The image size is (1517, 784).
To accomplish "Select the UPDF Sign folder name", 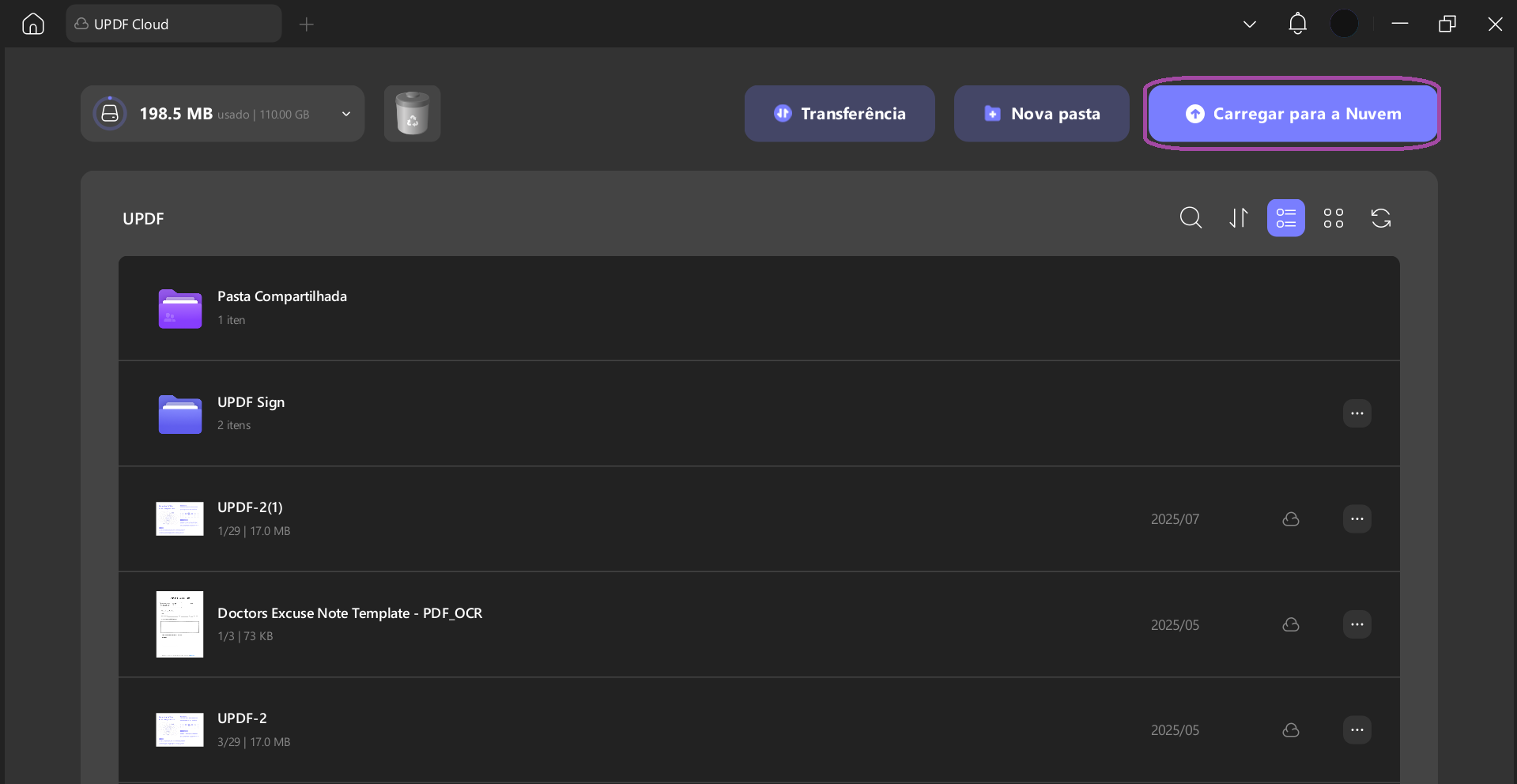I will click(x=251, y=402).
